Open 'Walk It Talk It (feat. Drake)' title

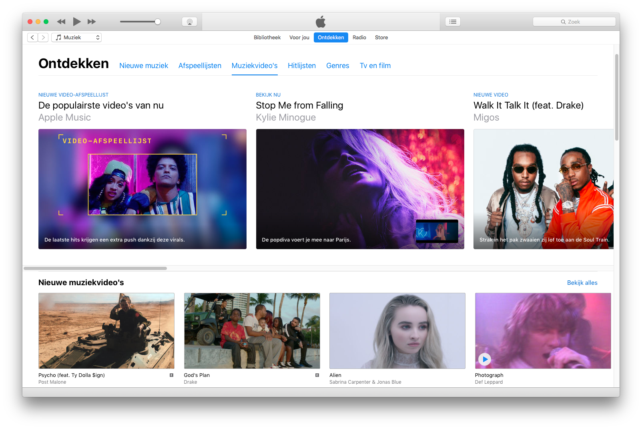[x=528, y=105]
